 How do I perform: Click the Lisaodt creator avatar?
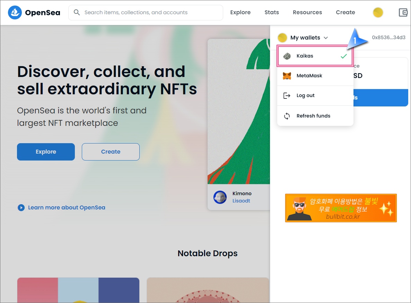220,197
